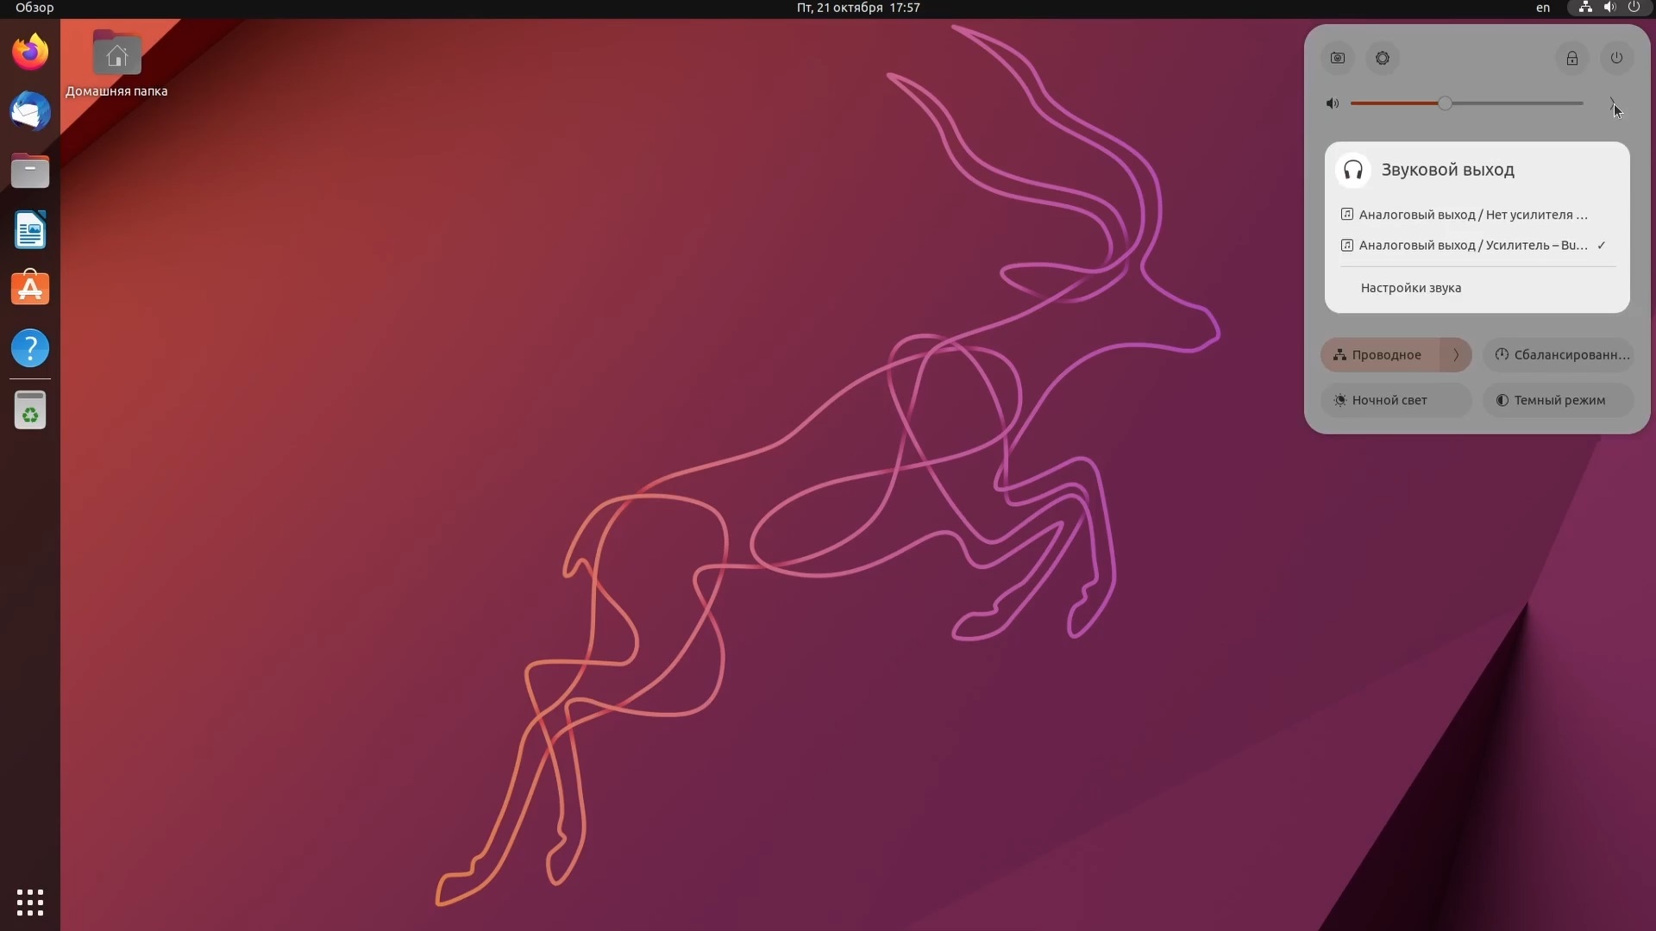Screen dimensions: 1656x931
Task: Open Настройки звука sound settings
Action: (1477, 288)
